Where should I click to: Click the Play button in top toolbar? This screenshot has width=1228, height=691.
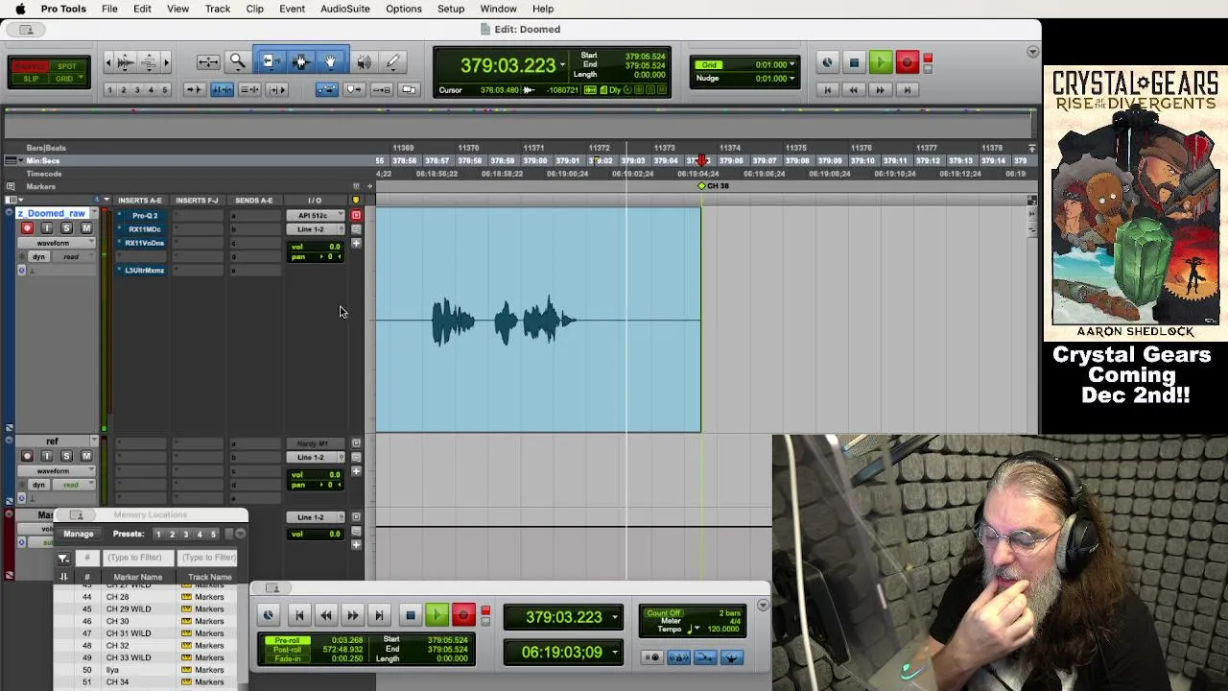click(880, 63)
